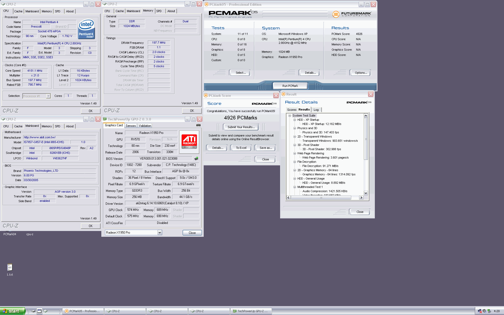Image resolution: width=504 pixels, height=315 pixels.
Task: Switch to the Sensors tab in GPU-Z
Action: tap(131, 126)
